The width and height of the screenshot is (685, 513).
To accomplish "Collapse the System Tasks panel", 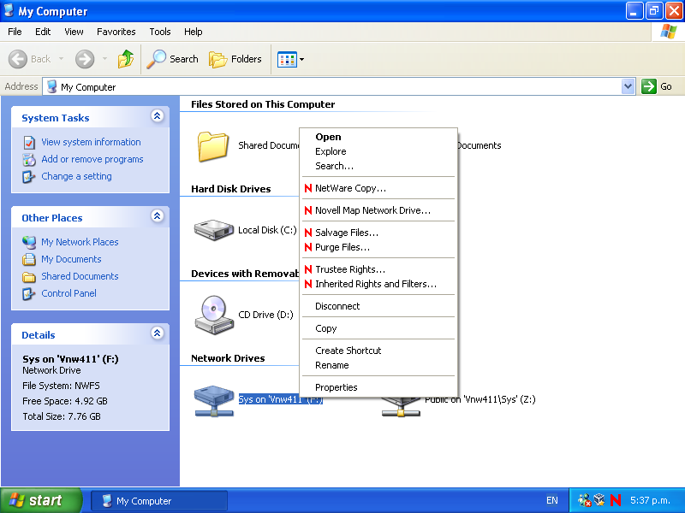I will point(158,116).
